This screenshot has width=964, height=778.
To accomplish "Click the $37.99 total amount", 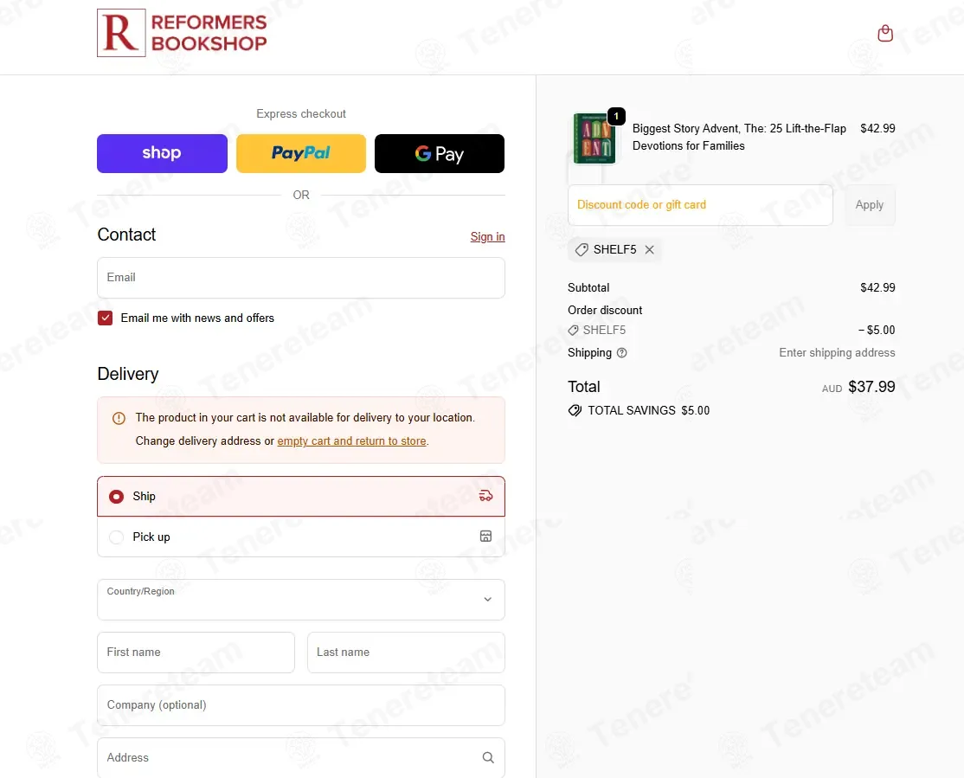I will pyautogui.click(x=871, y=387).
